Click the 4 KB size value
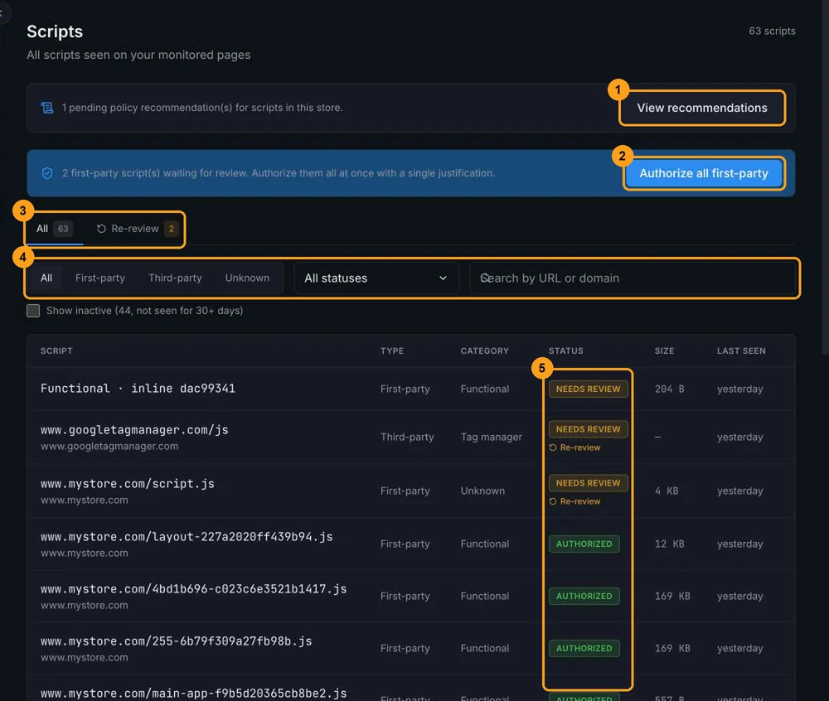 667,491
